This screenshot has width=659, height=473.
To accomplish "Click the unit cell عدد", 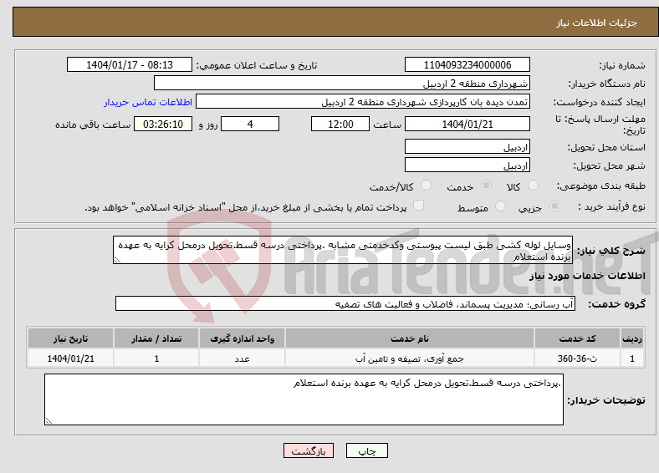I will tap(242, 359).
